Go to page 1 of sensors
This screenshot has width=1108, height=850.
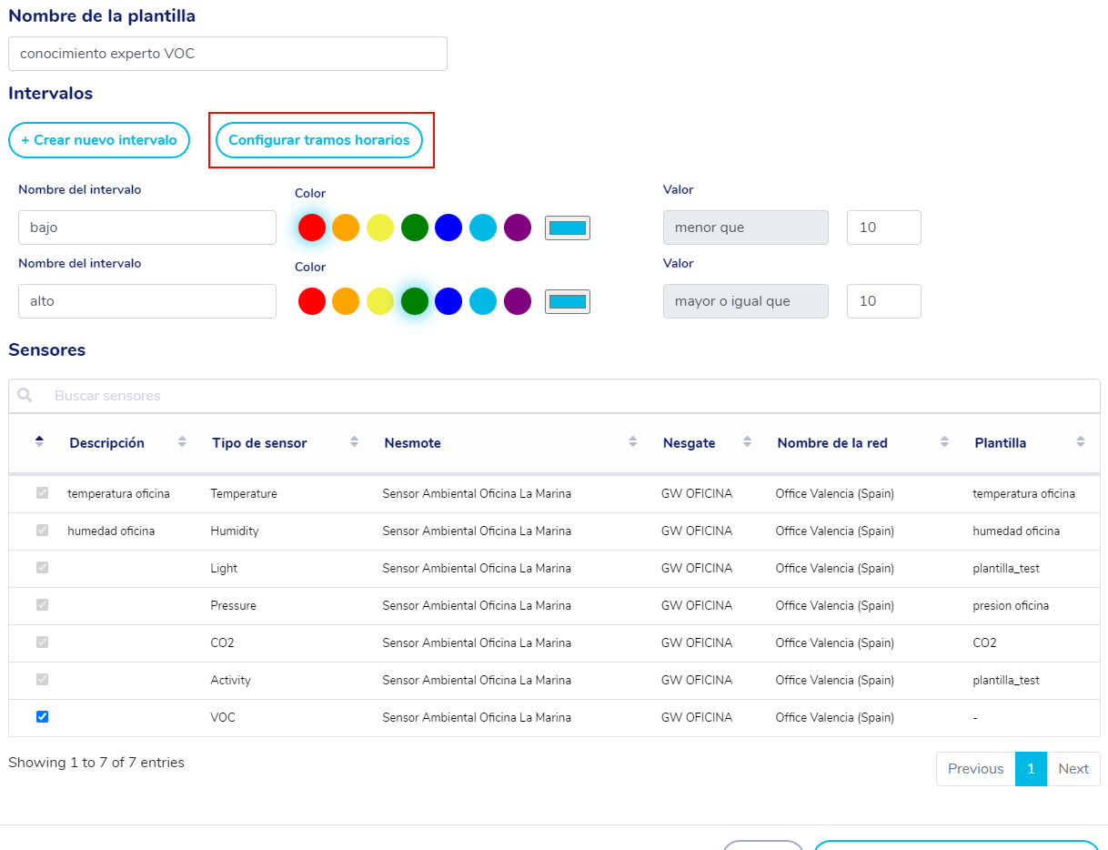1031,769
